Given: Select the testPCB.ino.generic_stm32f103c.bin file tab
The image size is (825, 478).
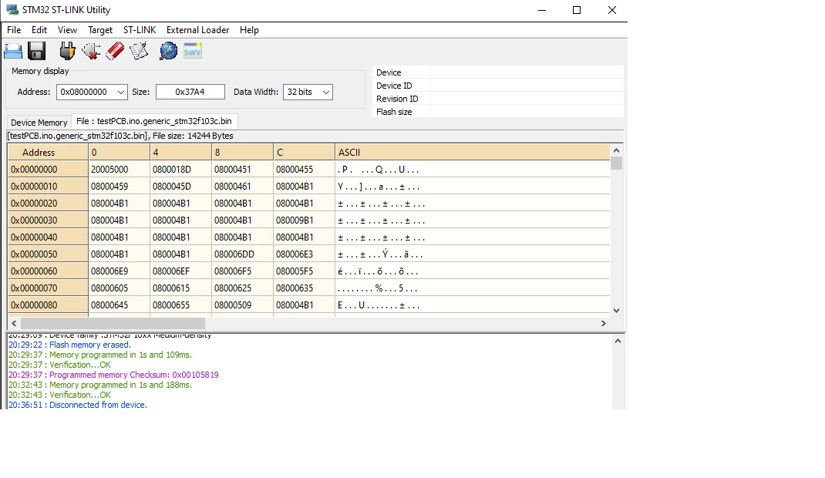Looking at the screenshot, I should pyautogui.click(x=154, y=121).
